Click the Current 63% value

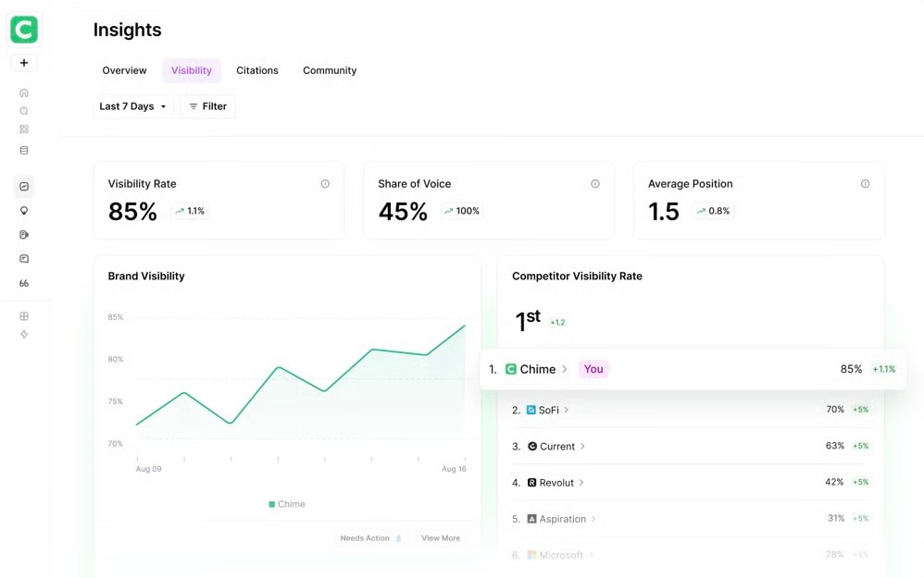coord(834,446)
